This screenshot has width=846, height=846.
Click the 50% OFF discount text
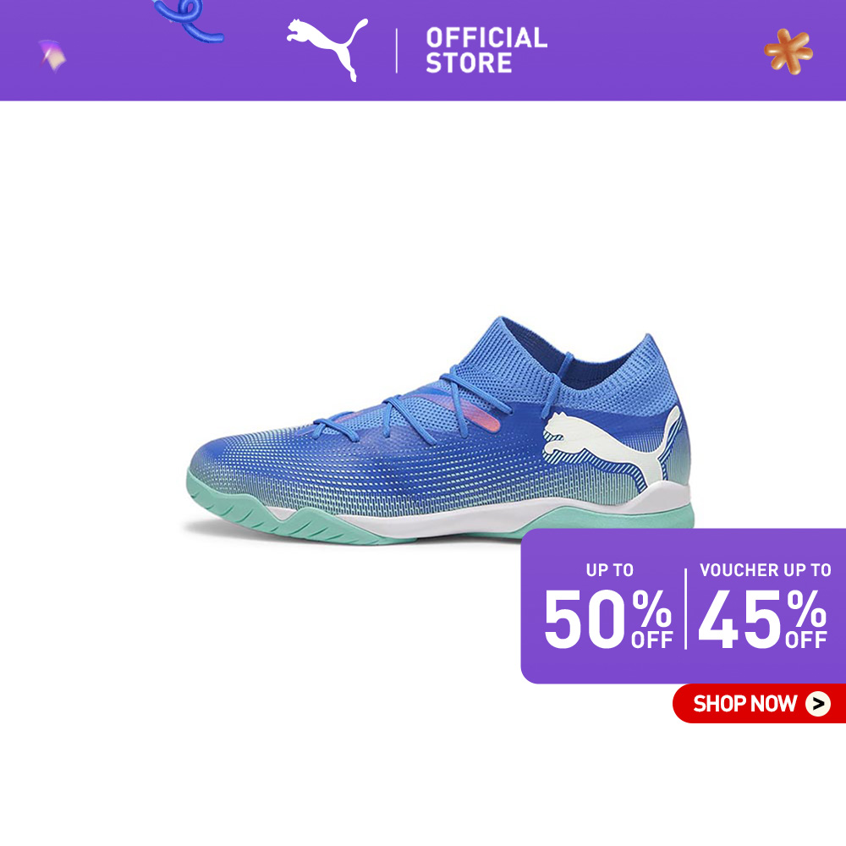click(608, 618)
